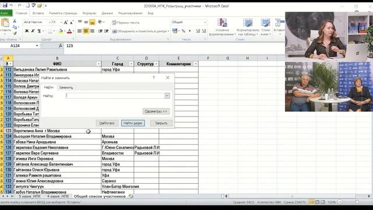Click the Copy icon under the scissors

point(15,27)
